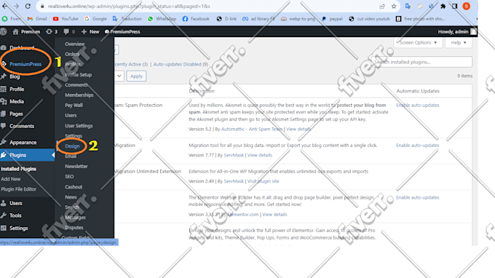
Task: Open the Google bookmark
Action: pyautogui.click(x=95, y=19)
